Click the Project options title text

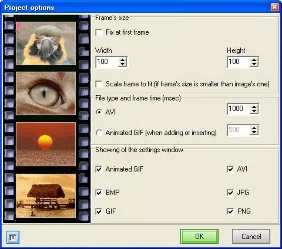tap(29, 7)
